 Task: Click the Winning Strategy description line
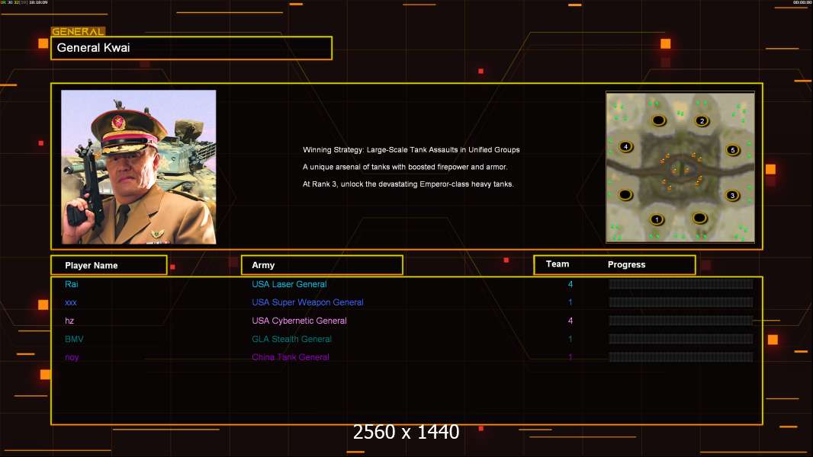[411, 149]
